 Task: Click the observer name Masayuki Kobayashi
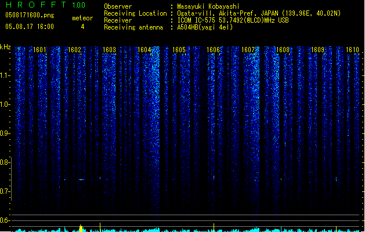coord(208,6)
